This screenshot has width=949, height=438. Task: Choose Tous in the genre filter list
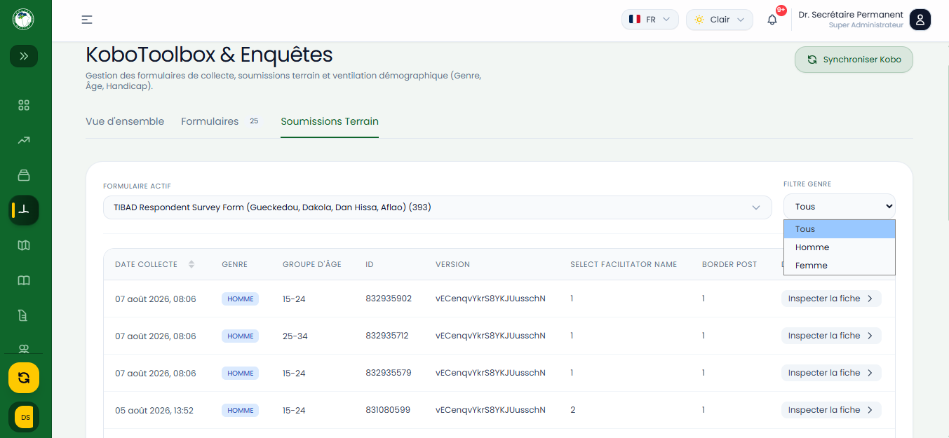[840, 229]
